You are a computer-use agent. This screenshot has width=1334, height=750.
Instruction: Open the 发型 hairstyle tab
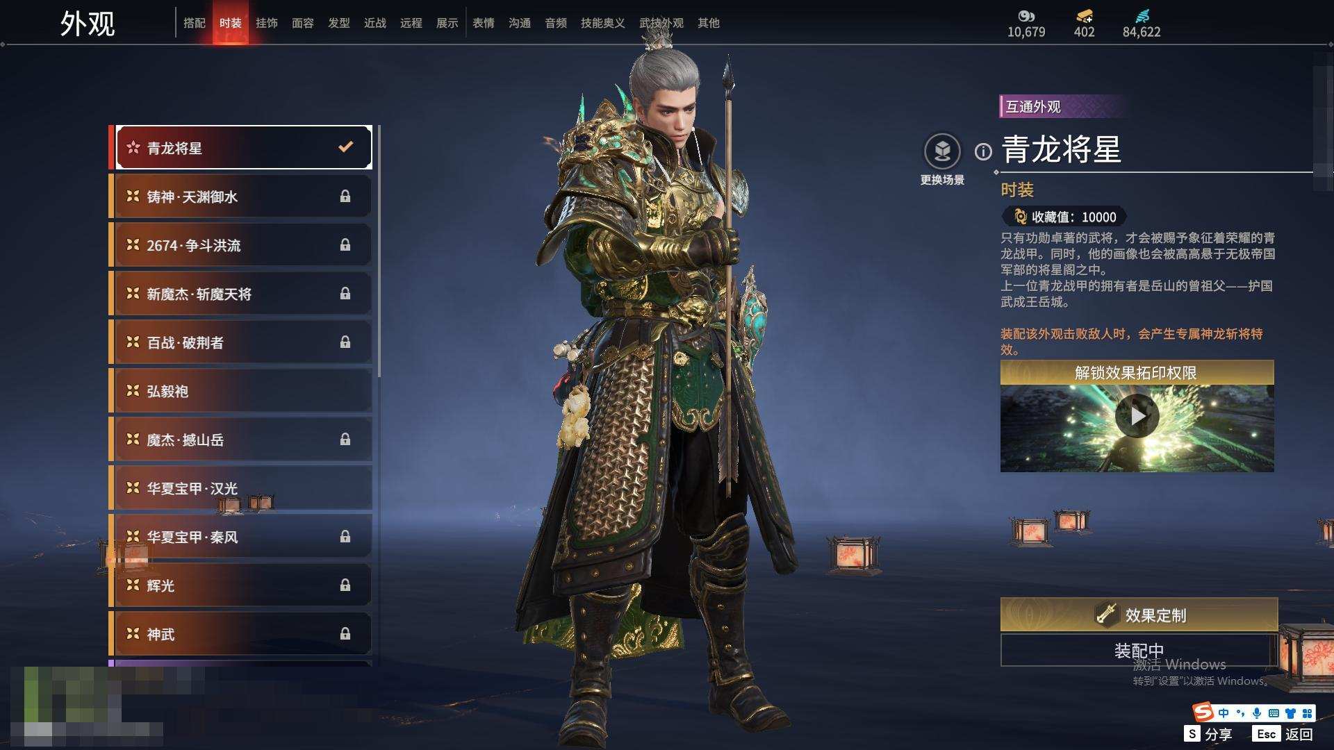[x=339, y=23]
